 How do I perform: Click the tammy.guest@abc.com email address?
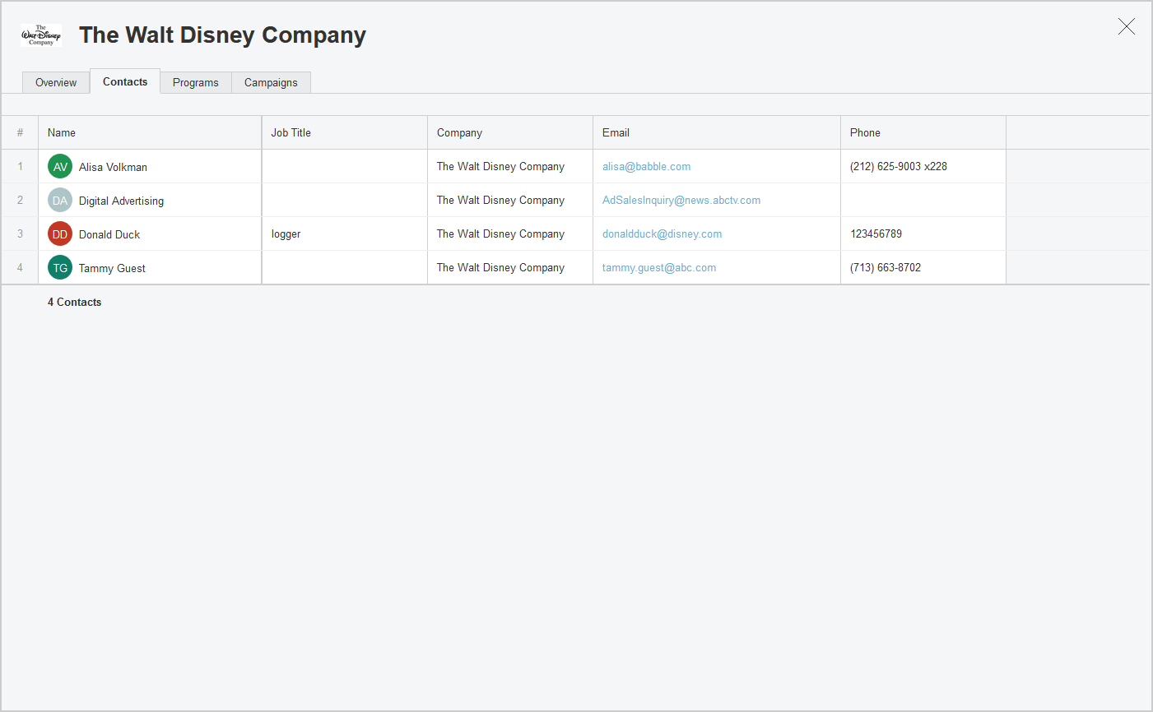click(x=658, y=268)
